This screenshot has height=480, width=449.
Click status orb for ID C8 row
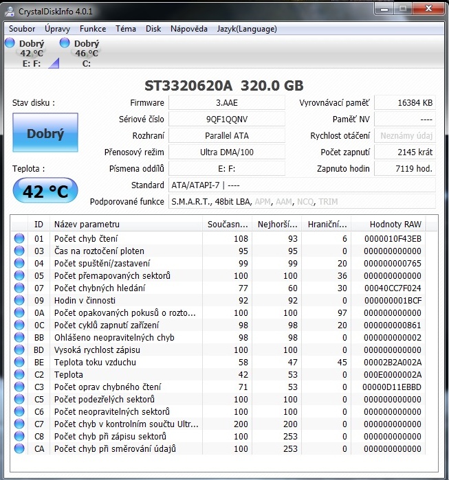click(x=19, y=436)
